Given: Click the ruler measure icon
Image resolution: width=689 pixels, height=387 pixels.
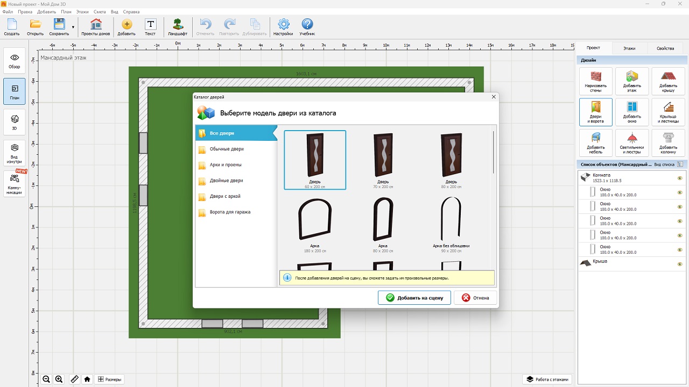Looking at the screenshot, I should 75,379.
